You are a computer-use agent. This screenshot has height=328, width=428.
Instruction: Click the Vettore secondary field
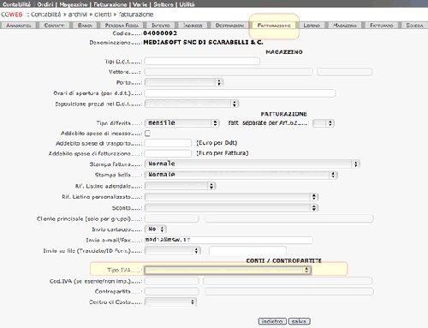(x=344, y=72)
